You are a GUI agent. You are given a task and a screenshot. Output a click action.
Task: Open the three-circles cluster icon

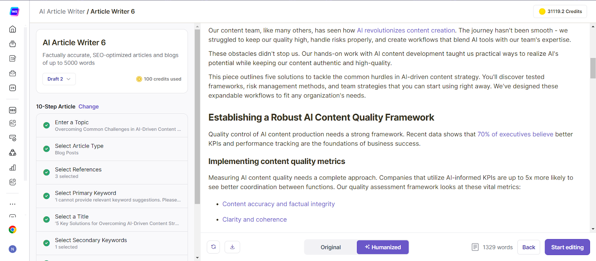(x=13, y=152)
